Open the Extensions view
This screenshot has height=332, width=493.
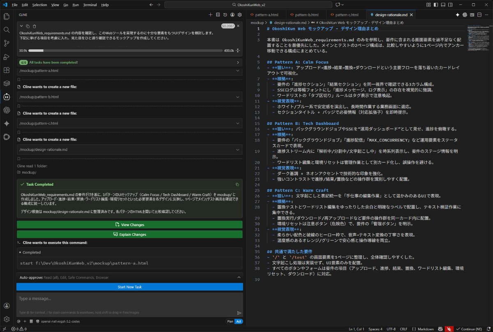pyautogui.click(x=7, y=70)
